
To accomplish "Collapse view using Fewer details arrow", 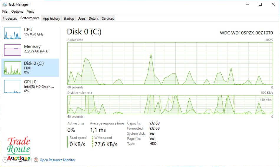I will click(5, 160).
